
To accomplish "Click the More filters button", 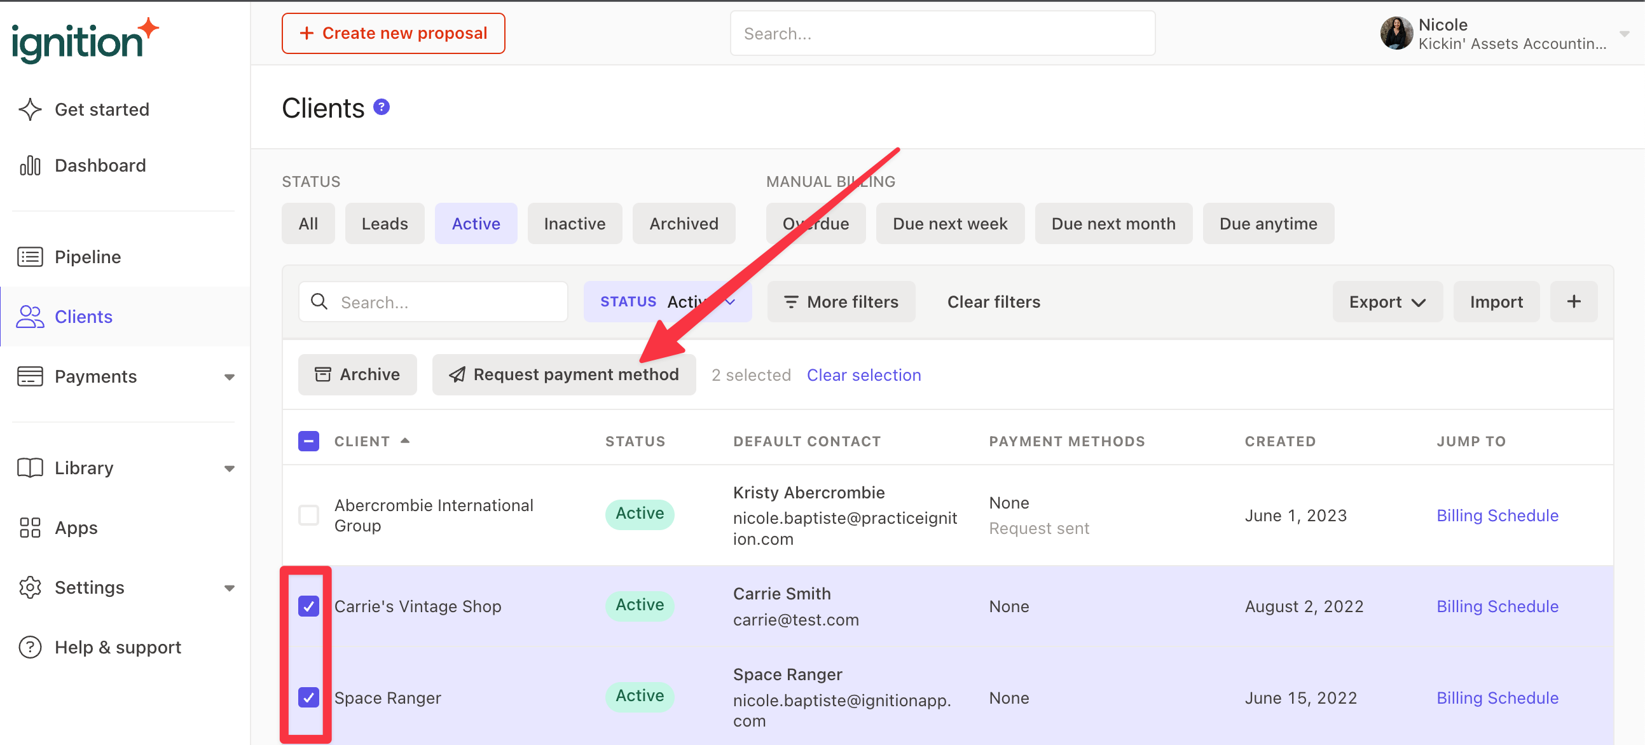I will (x=841, y=301).
